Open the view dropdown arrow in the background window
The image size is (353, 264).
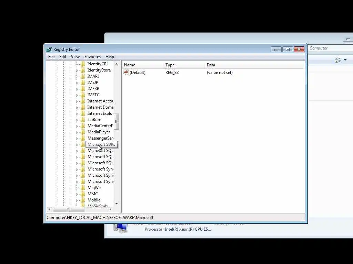(x=345, y=60)
